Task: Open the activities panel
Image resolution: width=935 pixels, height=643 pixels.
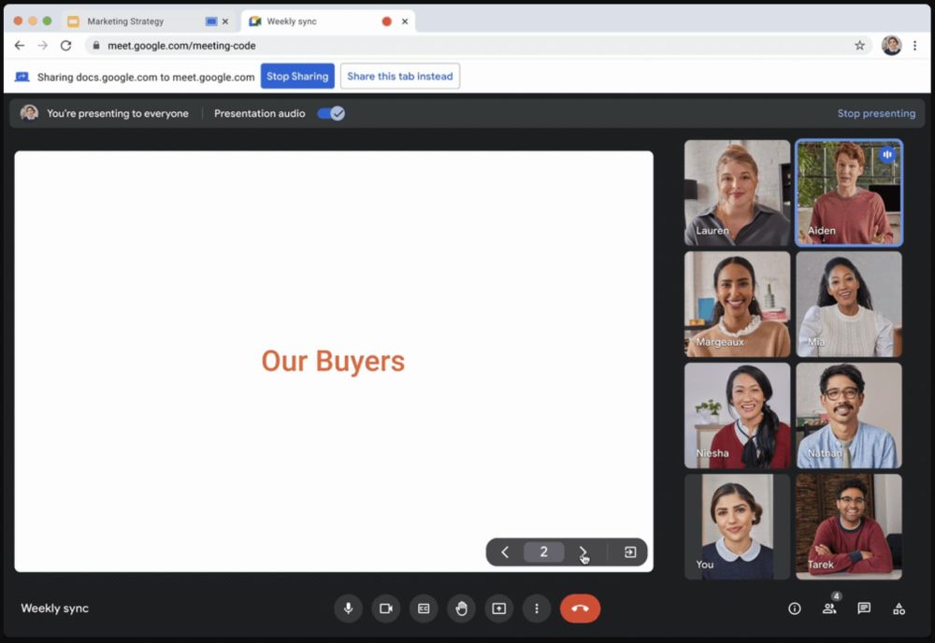Action: pyautogui.click(x=899, y=608)
